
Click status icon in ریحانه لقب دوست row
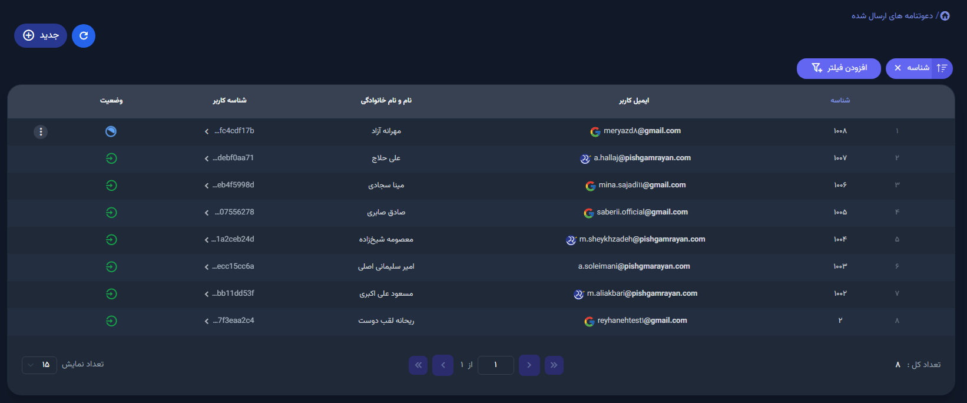tap(111, 321)
